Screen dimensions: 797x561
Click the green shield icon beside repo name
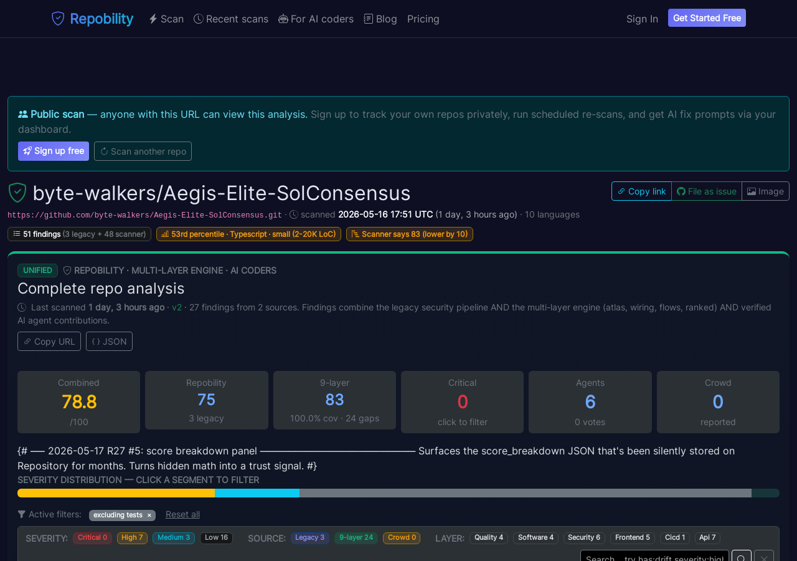[x=17, y=193]
